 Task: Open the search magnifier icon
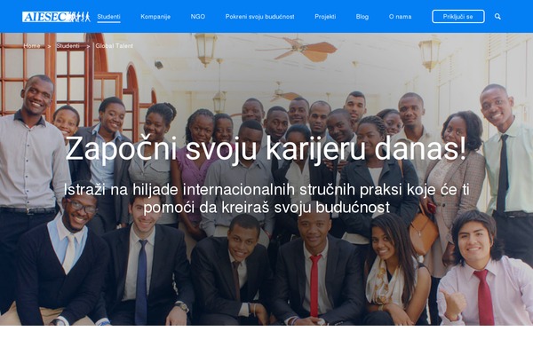tap(497, 17)
